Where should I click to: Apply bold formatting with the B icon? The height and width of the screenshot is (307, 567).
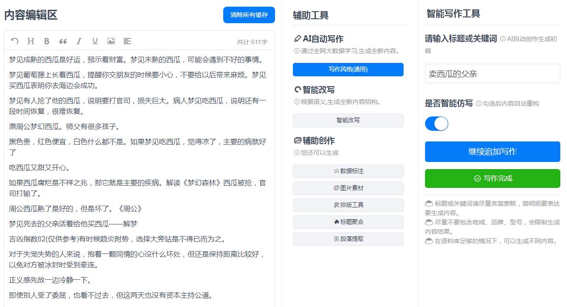[x=46, y=41]
